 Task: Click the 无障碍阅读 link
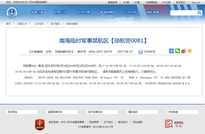click(151, 2)
